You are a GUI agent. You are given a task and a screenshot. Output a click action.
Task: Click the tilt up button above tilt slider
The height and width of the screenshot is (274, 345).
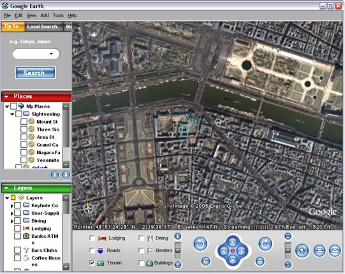[x=288, y=236]
